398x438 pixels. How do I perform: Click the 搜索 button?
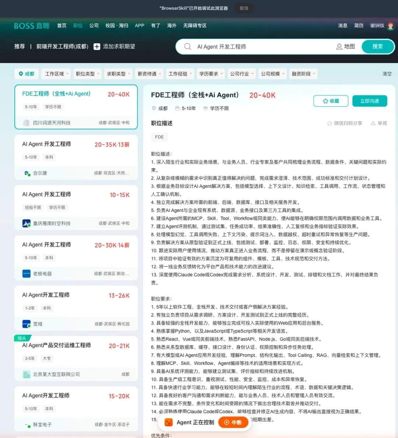tap(378, 47)
